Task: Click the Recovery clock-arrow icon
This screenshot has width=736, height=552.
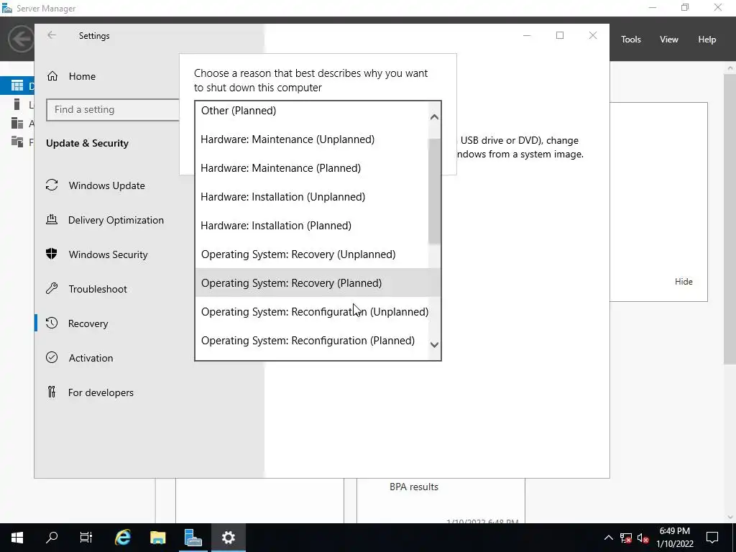Action: (x=52, y=323)
